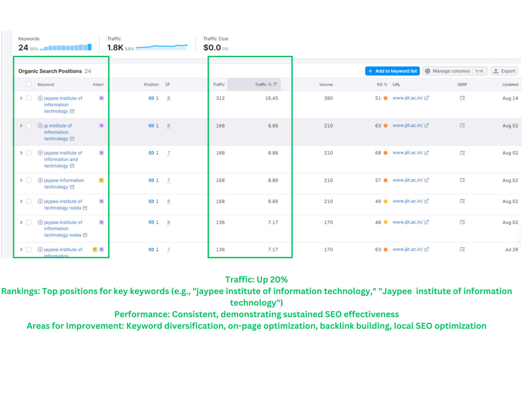
Task: Open SERP snapshot for the KD 49 row
Action: click(x=462, y=201)
